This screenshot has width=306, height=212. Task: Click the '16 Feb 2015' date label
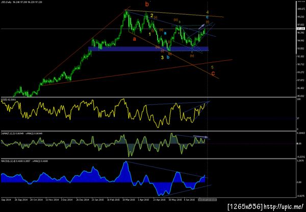coord(113,200)
